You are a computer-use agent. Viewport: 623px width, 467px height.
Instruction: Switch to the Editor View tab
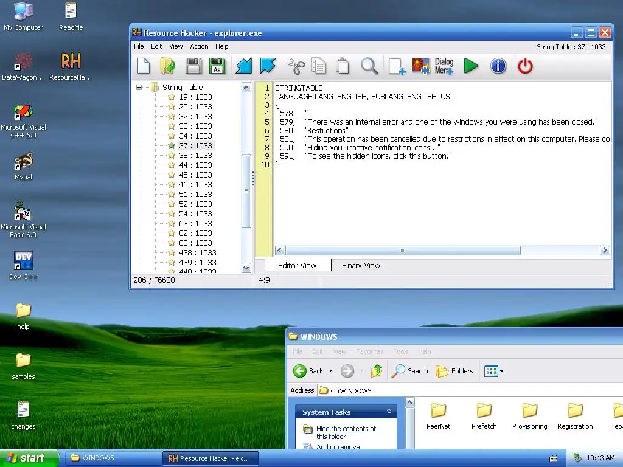pos(298,265)
